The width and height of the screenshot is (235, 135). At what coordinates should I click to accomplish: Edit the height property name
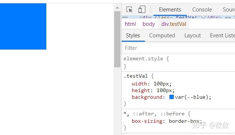[x=141, y=91]
